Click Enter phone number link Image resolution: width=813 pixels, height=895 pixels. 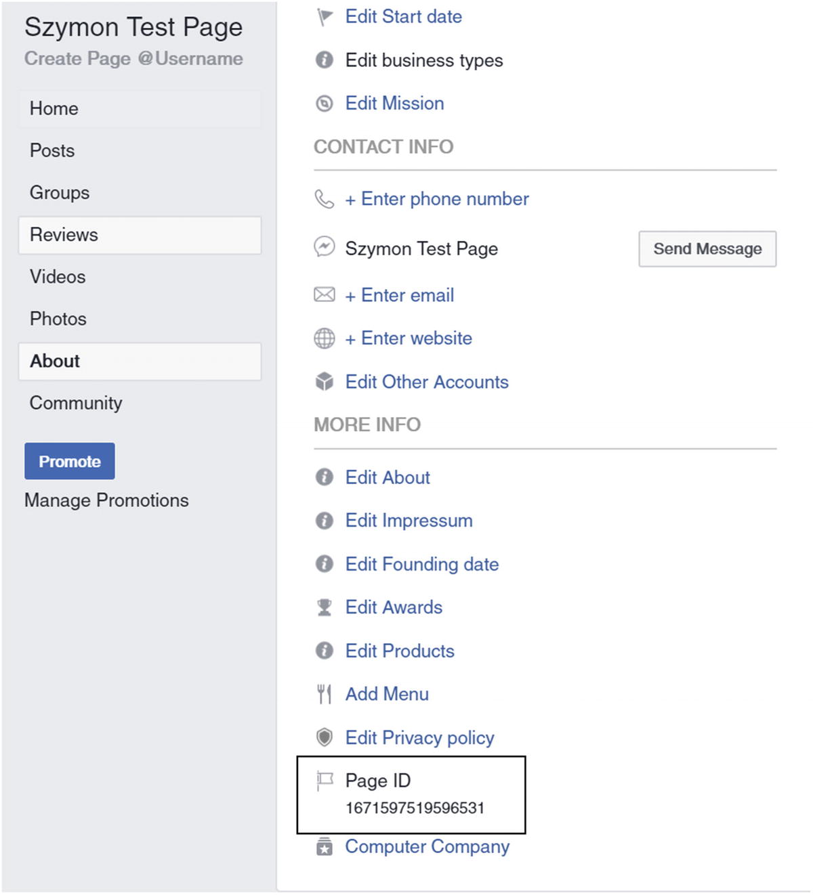[x=437, y=199]
